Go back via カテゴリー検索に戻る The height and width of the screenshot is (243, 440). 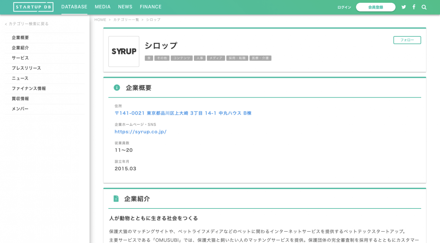tap(27, 24)
